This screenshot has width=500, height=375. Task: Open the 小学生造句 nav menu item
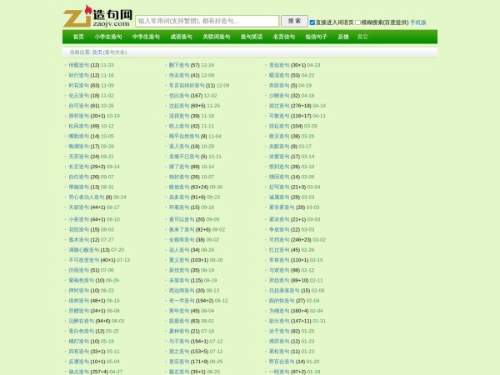pos(107,37)
